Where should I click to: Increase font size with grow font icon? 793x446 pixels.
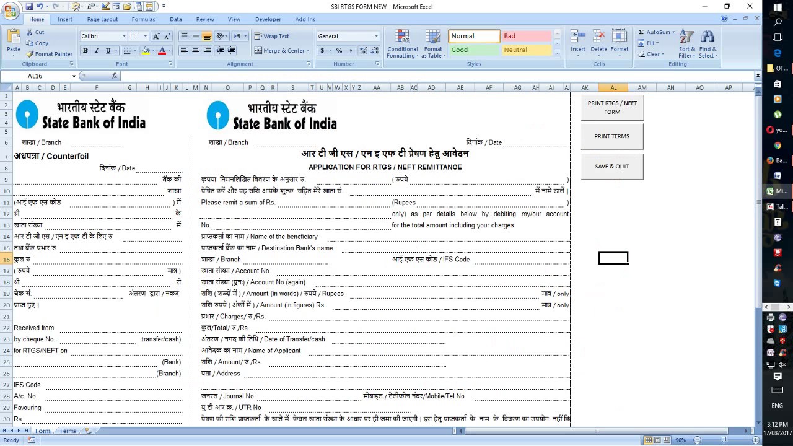(156, 37)
